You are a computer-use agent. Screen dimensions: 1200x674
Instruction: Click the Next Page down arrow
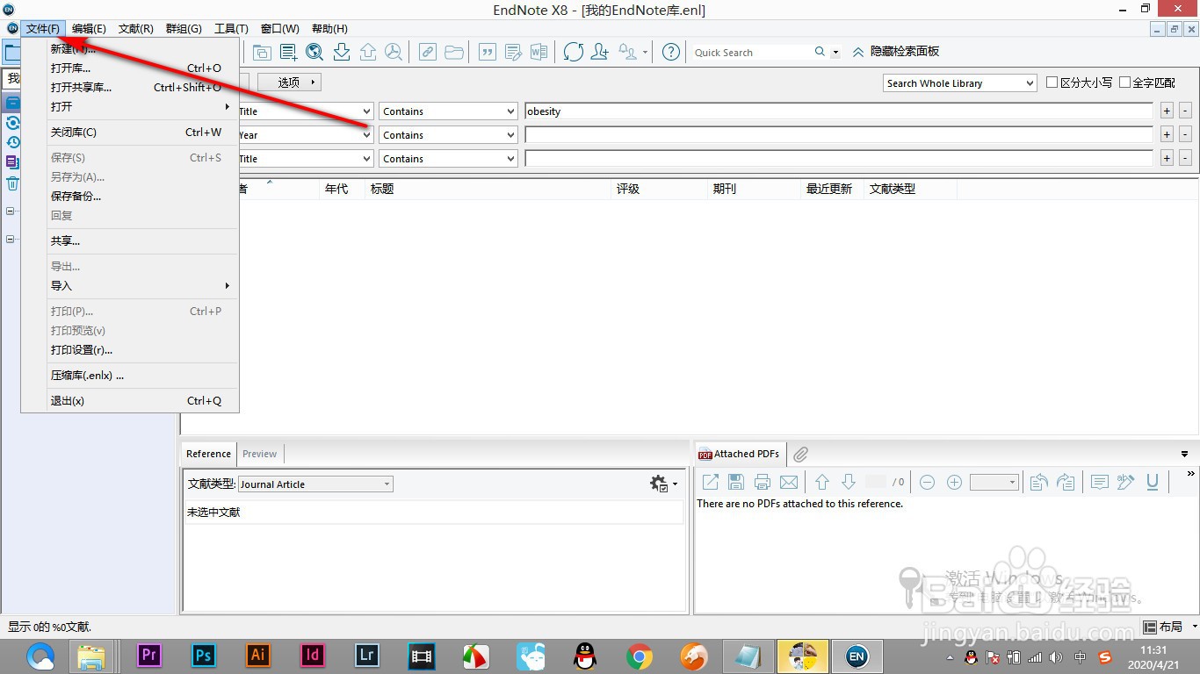tap(849, 482)
